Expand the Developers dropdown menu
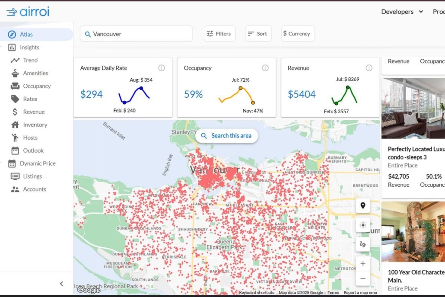This screenshot has width=445, height=297. [x=402, y=12]
